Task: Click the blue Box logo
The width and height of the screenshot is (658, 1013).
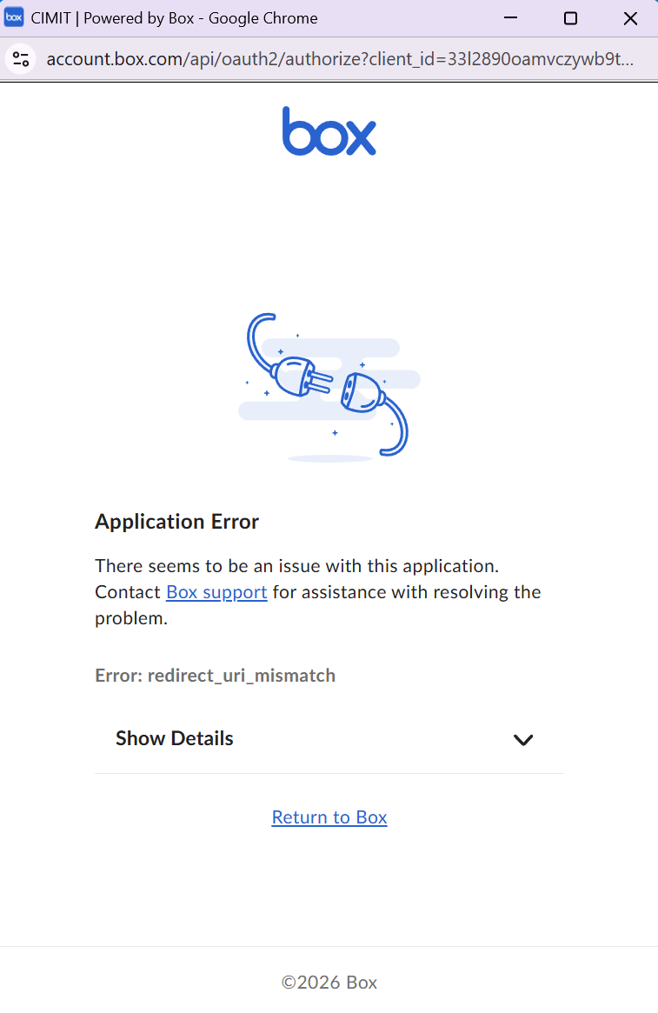Action: [x=329, y=131]
